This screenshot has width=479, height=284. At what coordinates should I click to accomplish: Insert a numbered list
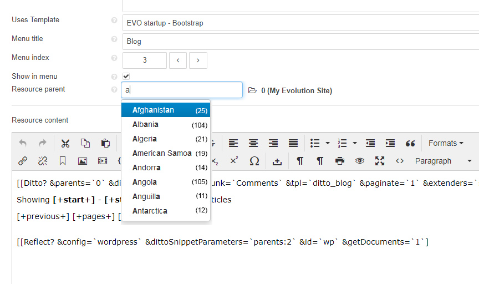342,143
